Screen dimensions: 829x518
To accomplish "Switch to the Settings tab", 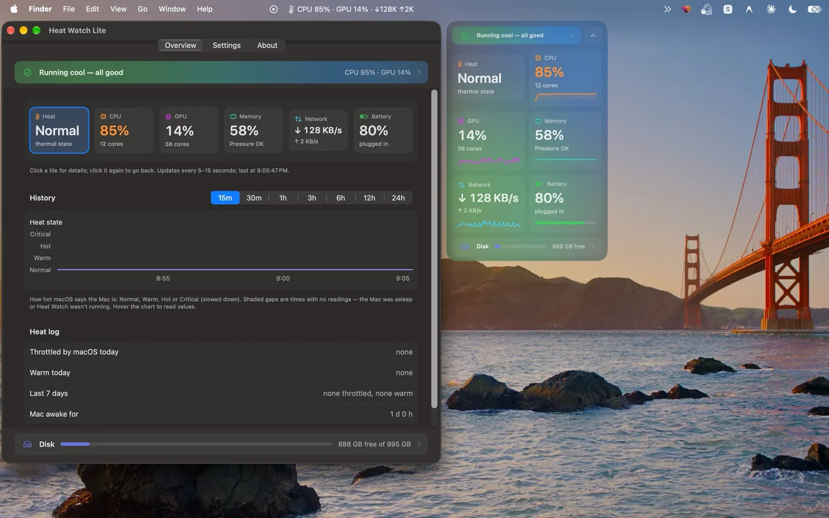I will click(x=227, y=45).
